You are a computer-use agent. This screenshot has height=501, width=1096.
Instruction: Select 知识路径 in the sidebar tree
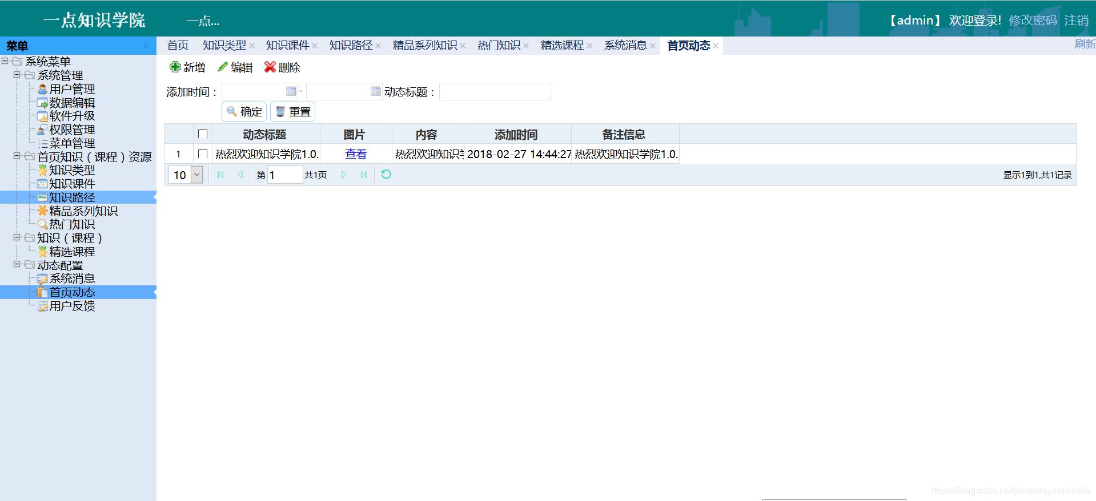coord(72,197)
